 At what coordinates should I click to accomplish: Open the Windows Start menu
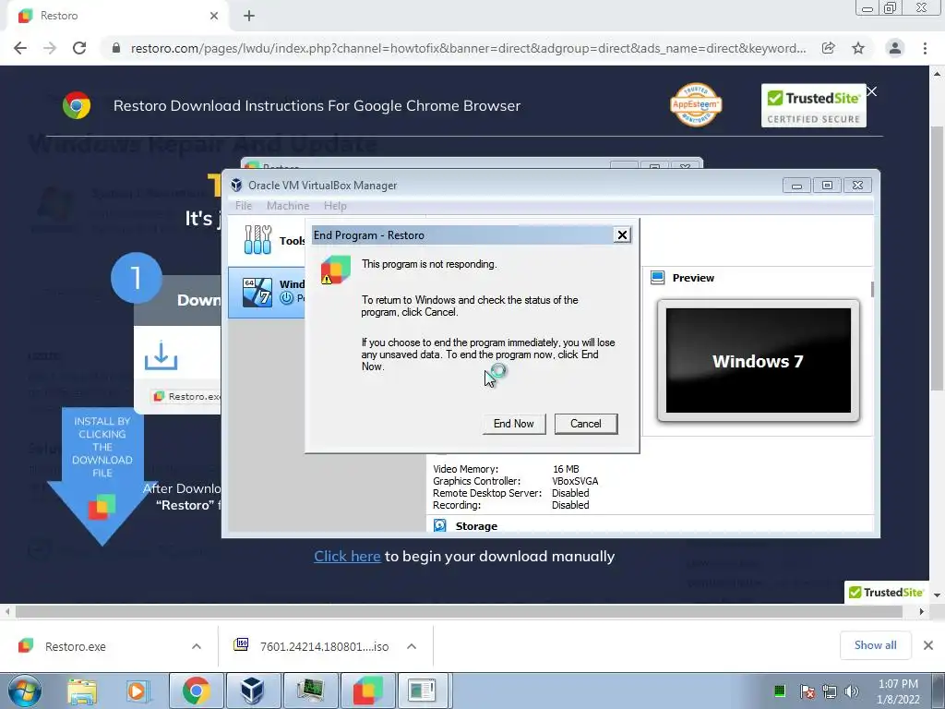(24, 691)
